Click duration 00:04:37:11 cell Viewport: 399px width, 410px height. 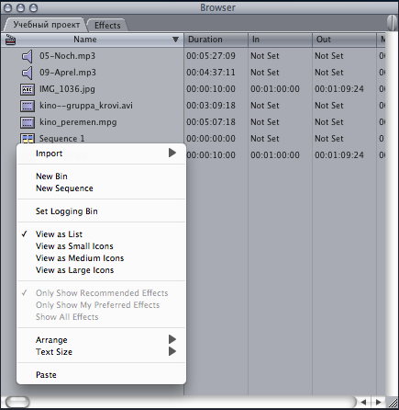coord(211,73)
